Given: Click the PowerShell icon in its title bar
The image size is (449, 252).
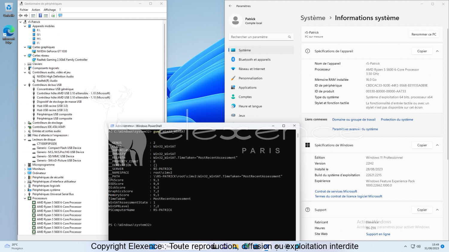Looking at the screenshot, I should click(x=112, y=126).
